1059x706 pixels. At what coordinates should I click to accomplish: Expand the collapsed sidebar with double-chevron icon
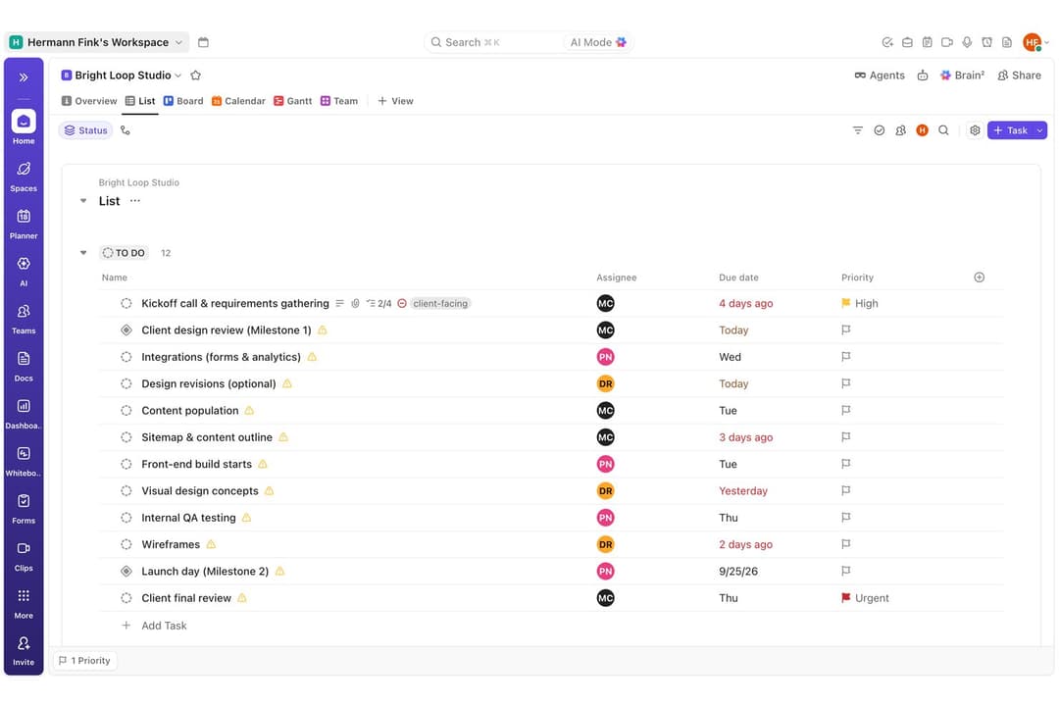[24, 77]
